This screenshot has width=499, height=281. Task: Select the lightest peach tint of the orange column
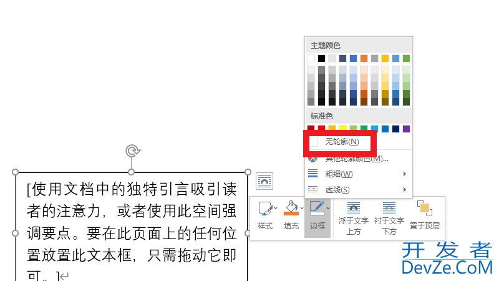click(364, 70)
